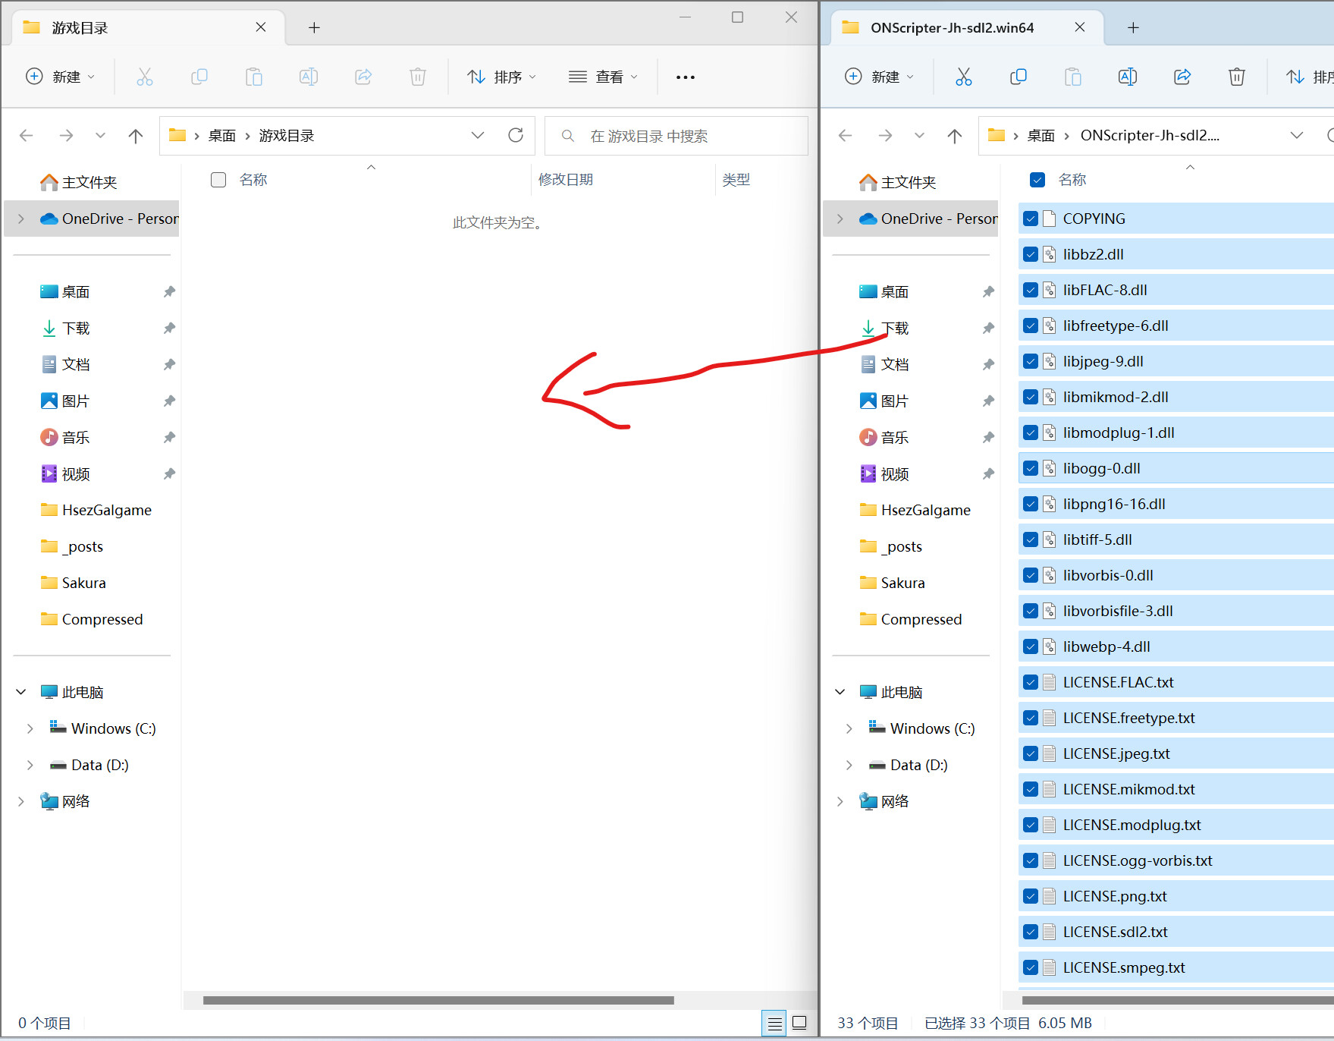Click Back arrow in 游戏目录 window

27,136
